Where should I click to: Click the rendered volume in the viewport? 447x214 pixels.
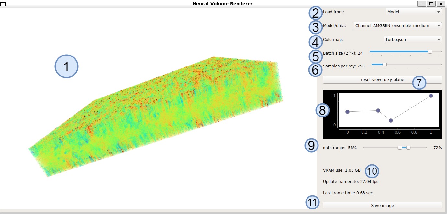click(x=155, y=123)
